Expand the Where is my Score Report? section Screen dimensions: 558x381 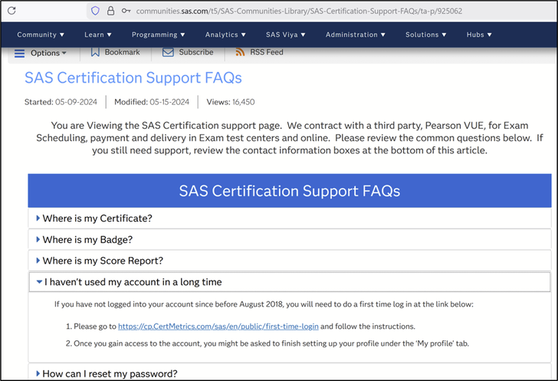(290, 261)
